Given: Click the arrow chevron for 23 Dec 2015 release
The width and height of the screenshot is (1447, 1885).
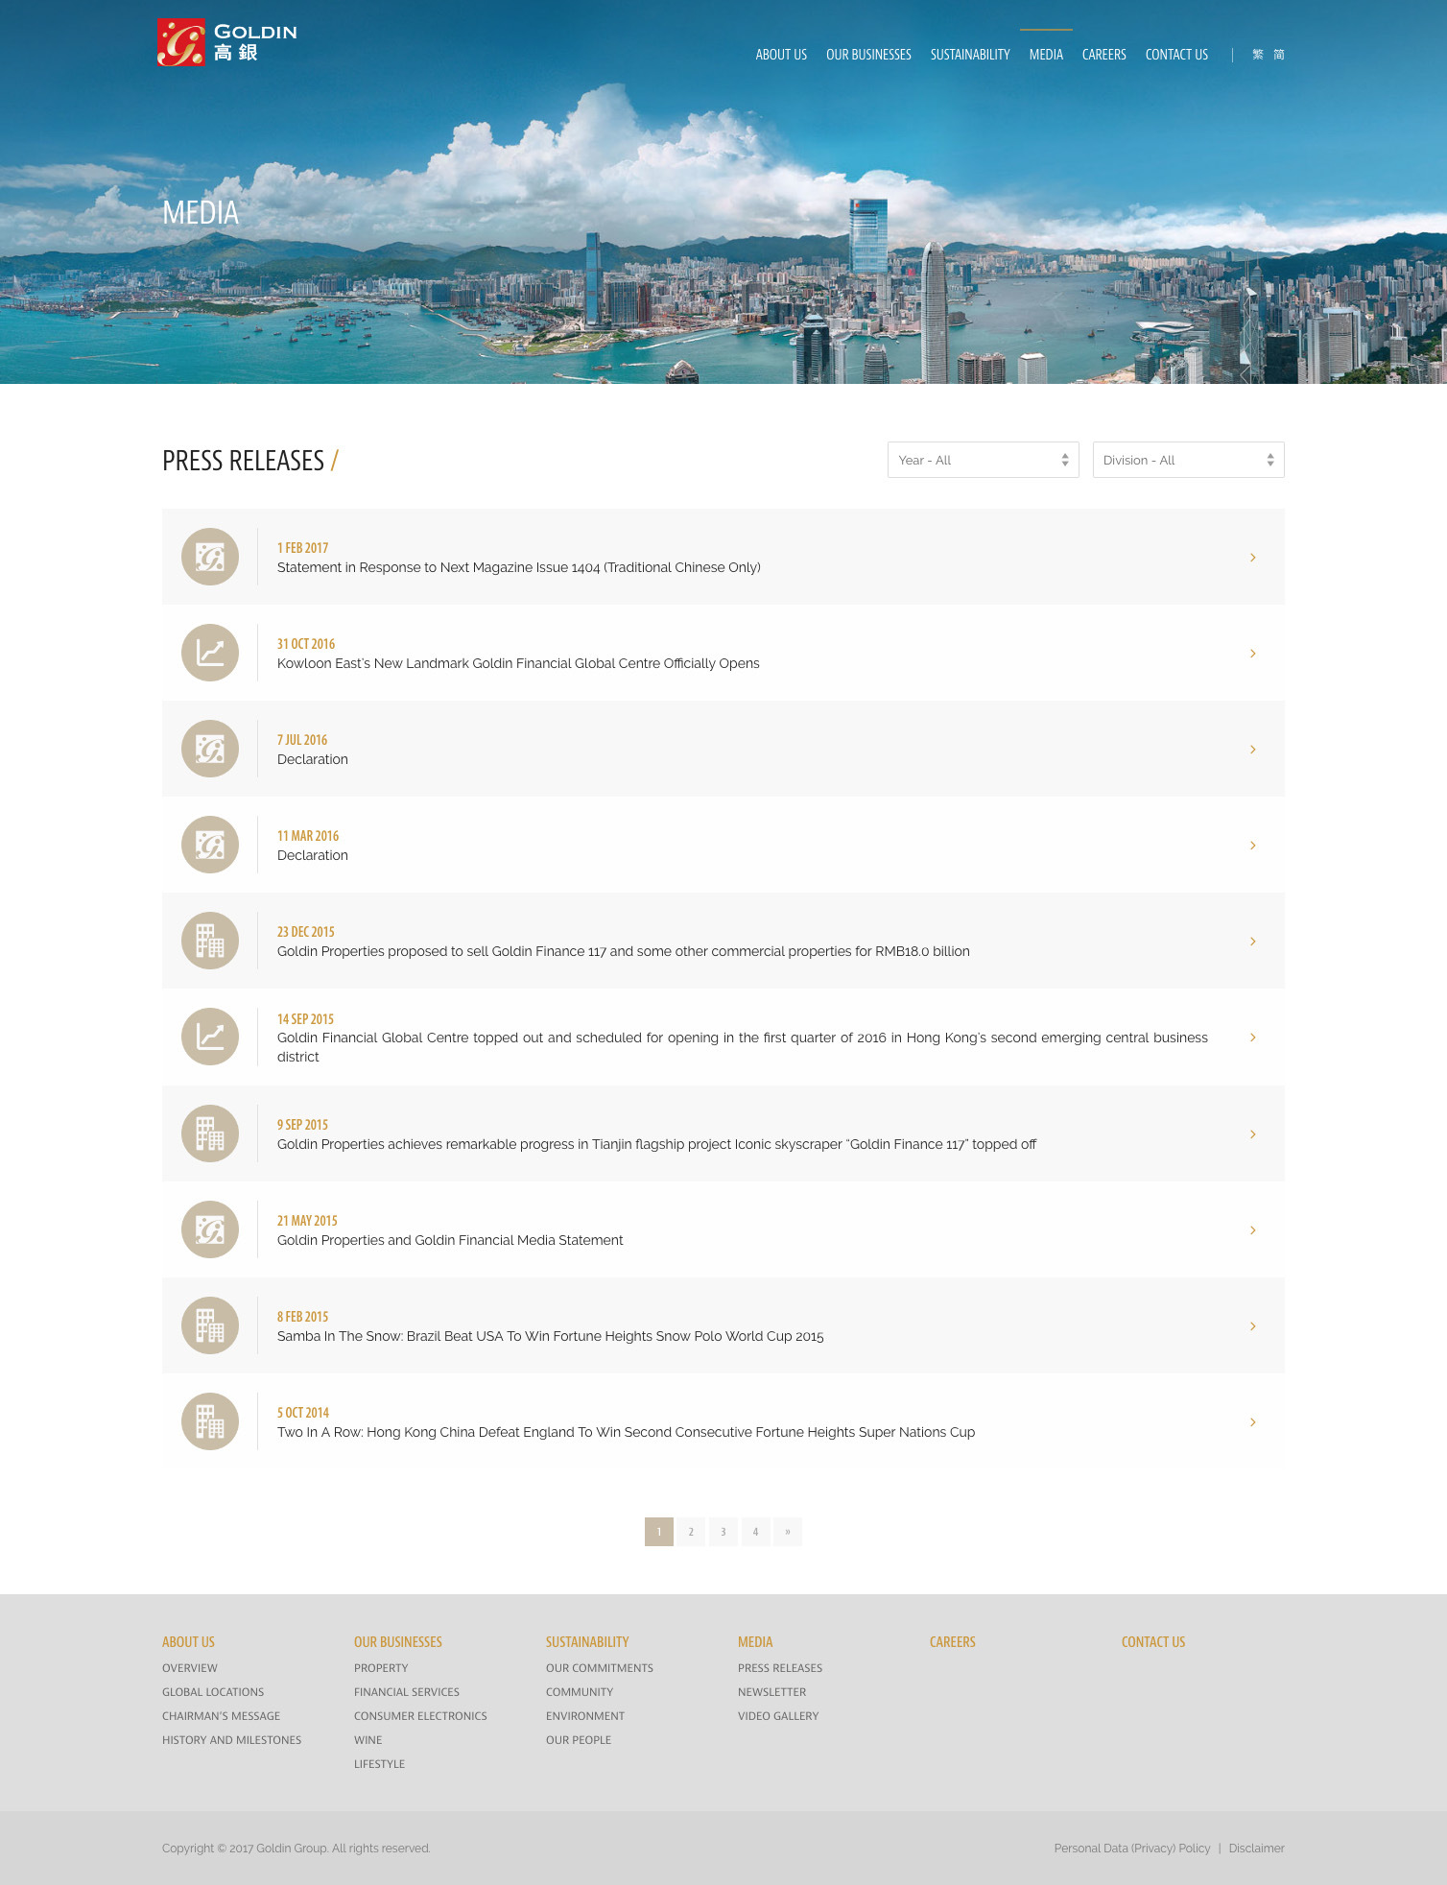Looking at the screenshot, I should [1253, 942].
